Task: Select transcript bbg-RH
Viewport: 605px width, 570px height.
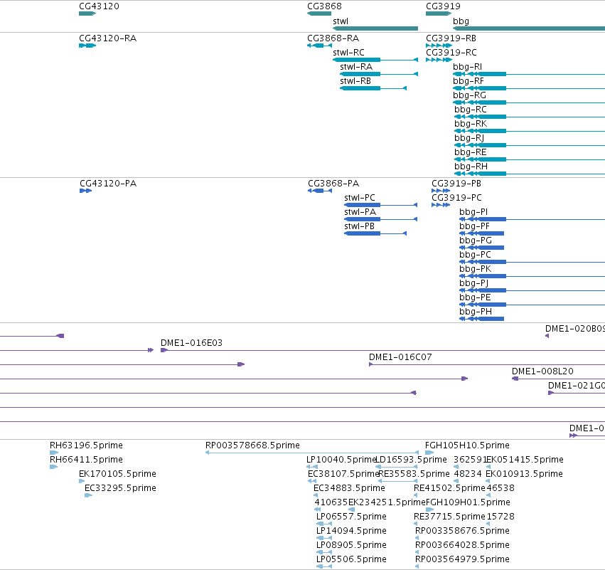Action: click(471, 167)
